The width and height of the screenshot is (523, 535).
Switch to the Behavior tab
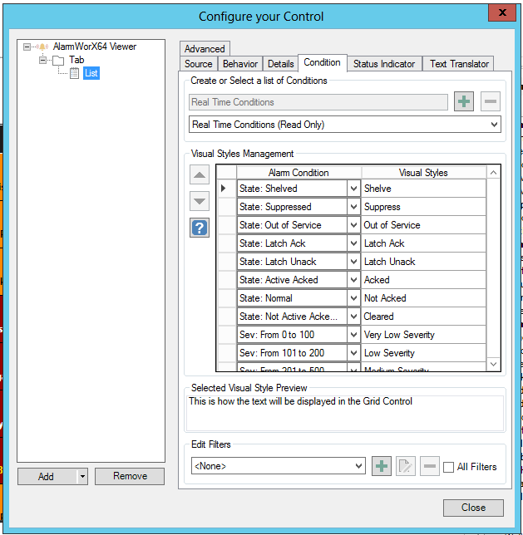240,64
